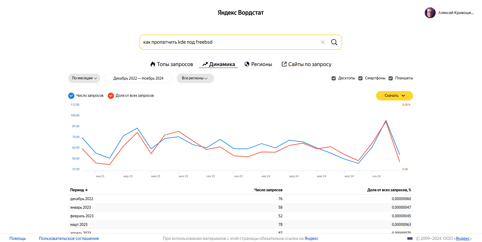Expand the Скачать download menu

click(395, 96)
